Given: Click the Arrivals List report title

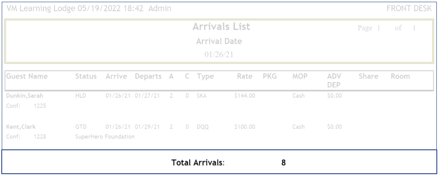Looking at the screenshot, I should 221,27.
